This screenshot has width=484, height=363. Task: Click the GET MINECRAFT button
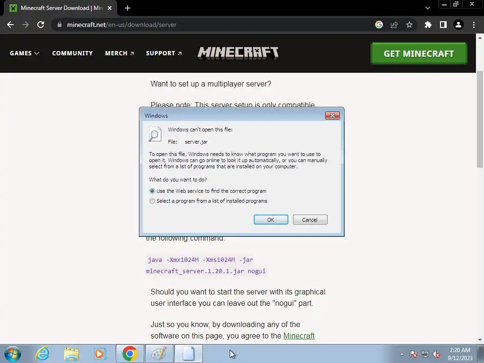[419, 53]
